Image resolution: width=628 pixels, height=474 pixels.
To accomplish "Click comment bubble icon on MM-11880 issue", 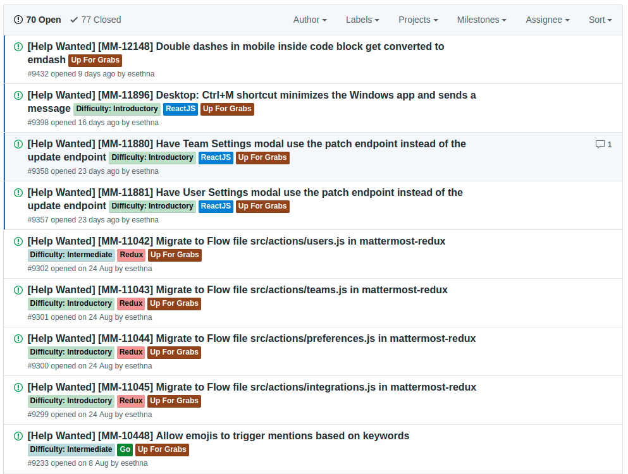I will [600, 145].
